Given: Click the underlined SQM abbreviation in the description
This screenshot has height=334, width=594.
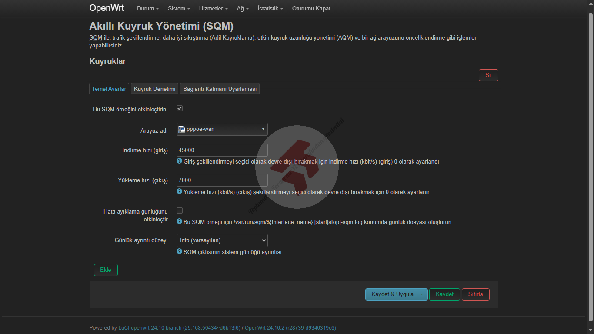Looking at the screenshot, I should [x=96, y=38].
